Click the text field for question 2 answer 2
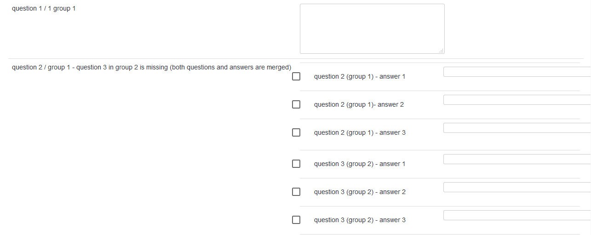This screenshot has height=235, width=591. pyautogui.click(x=516, y=100)
